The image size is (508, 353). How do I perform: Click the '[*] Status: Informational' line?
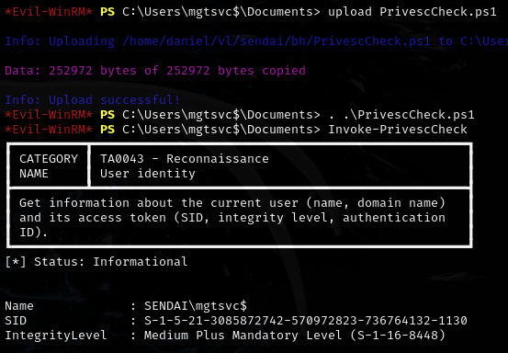point(96,262)
